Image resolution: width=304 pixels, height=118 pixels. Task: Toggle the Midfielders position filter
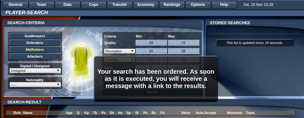point(35,50)
